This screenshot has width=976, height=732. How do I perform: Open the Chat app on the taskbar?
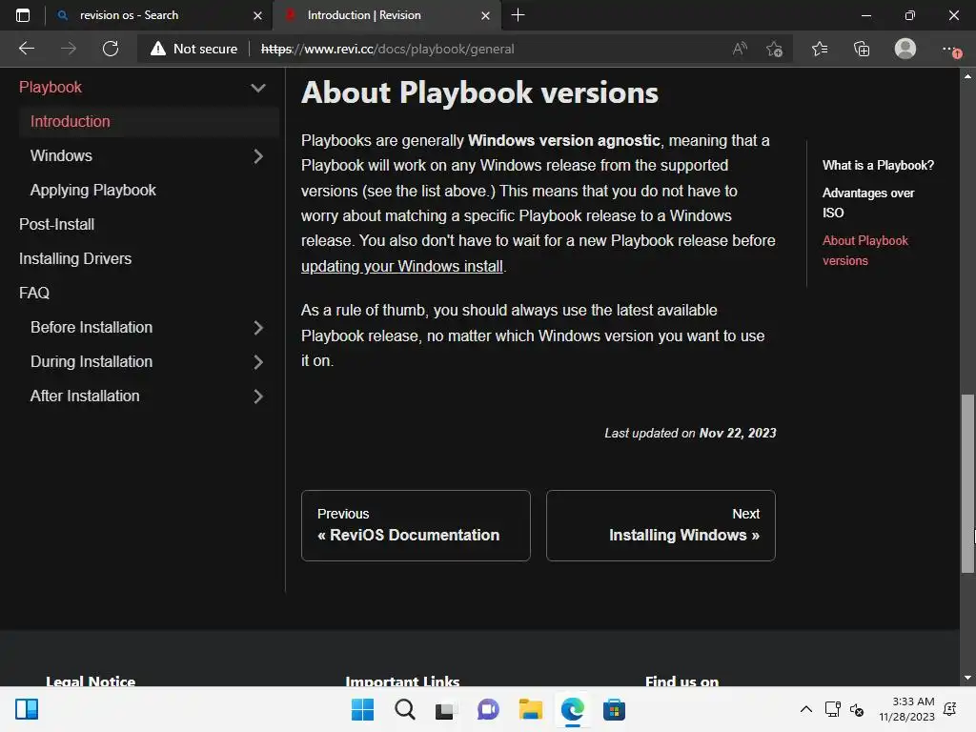[488, 709]
